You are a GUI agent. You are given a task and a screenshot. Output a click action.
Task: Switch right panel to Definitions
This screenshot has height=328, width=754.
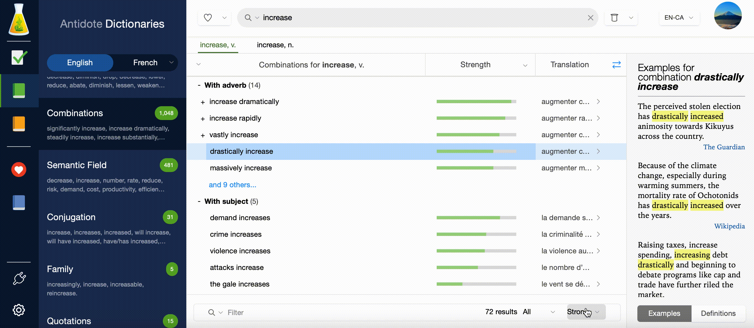click(x=718, y=313)
